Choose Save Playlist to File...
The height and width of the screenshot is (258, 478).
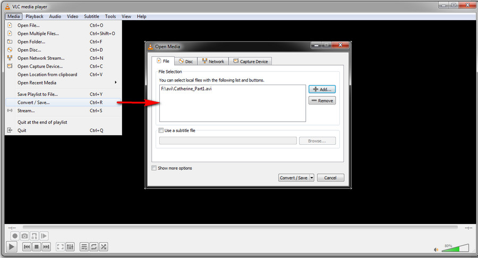(63, 94)
